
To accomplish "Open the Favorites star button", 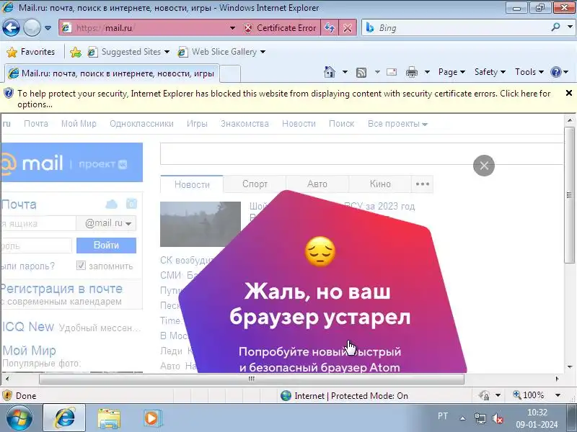I will coord(31,52).
